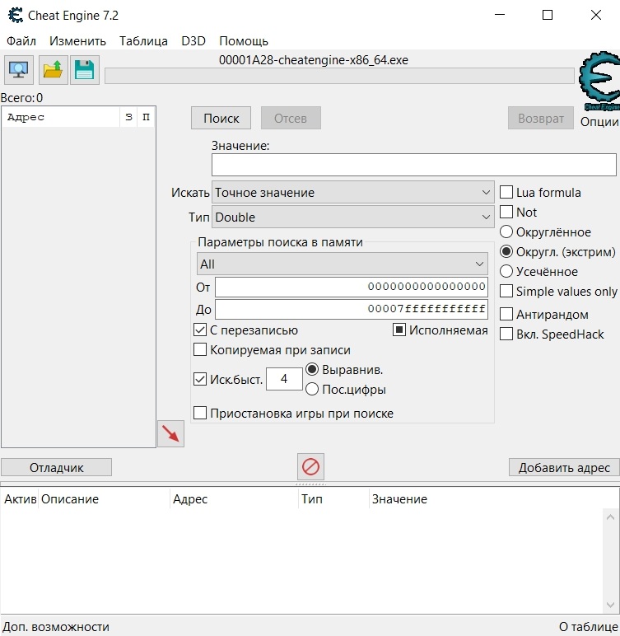Minimize the Cheat Engine window

pyautogui.click(x=500, y=15)
